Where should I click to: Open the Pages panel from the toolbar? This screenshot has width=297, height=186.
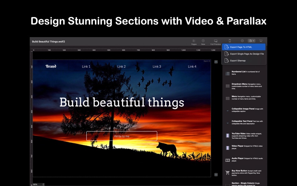click(194, 42)
